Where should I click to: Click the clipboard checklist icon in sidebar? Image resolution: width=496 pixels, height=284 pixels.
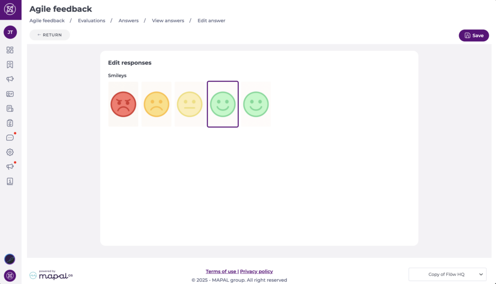(10, 123)
